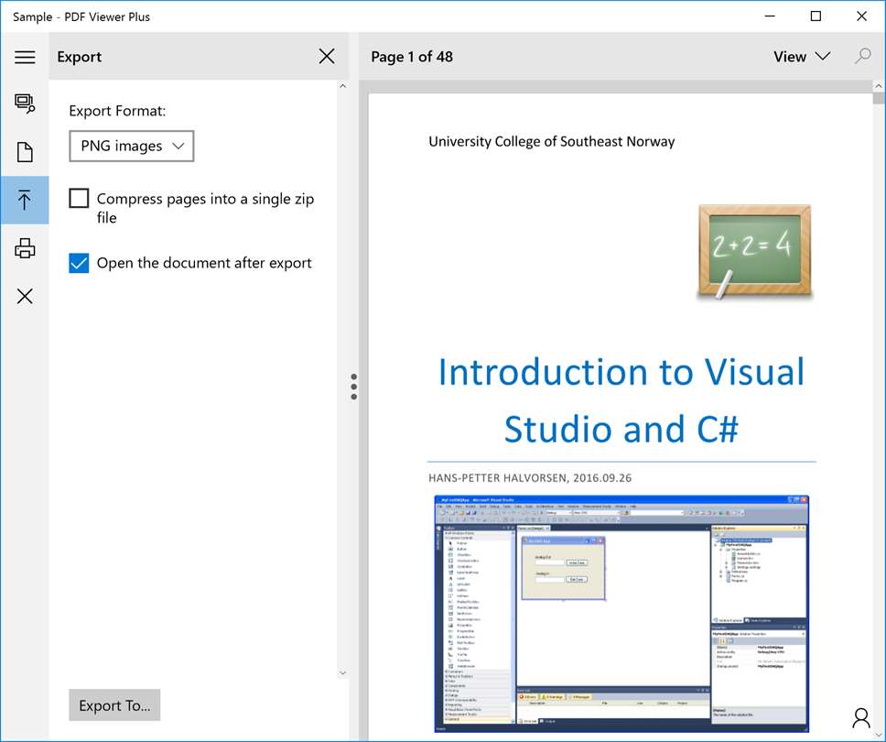Viewport: 886px width, 742px height.
Task: Click the Export Format label
Action: click(x=117, y=111)
